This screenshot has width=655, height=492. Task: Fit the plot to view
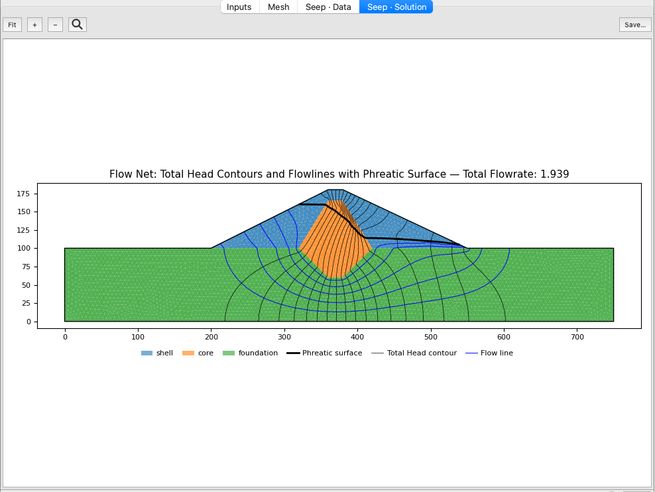12,25
